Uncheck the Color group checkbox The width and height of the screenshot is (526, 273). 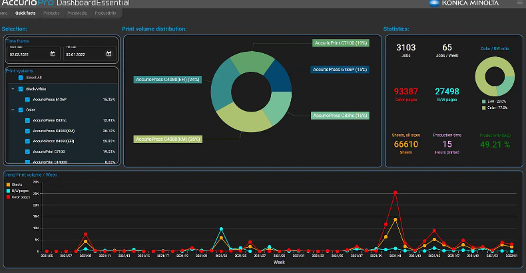pos(21,110)
